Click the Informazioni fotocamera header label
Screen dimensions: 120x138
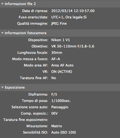click(26, 33)
